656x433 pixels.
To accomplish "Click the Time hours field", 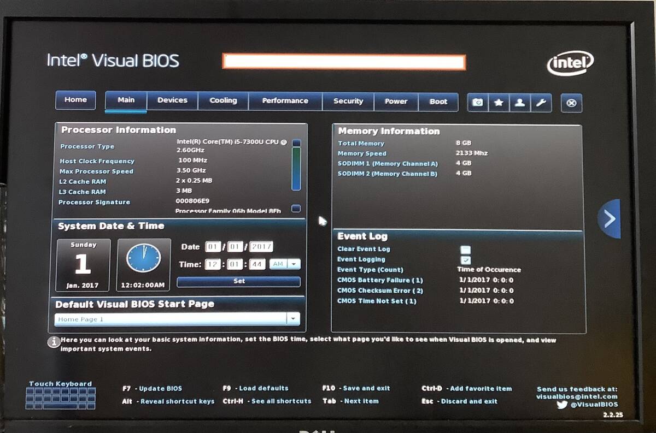I will 213,264.
